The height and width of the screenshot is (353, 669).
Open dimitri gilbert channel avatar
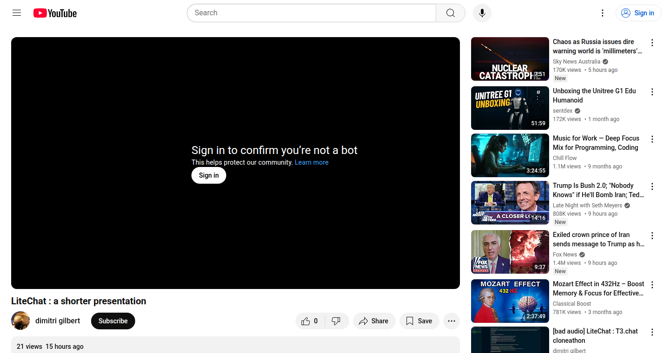tap(20, 321)
